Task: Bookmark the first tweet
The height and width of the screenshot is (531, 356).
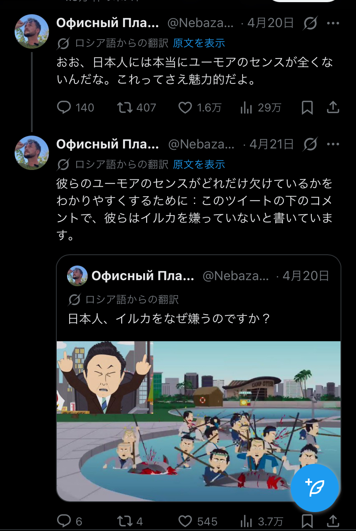Action: tap(307, 108)
